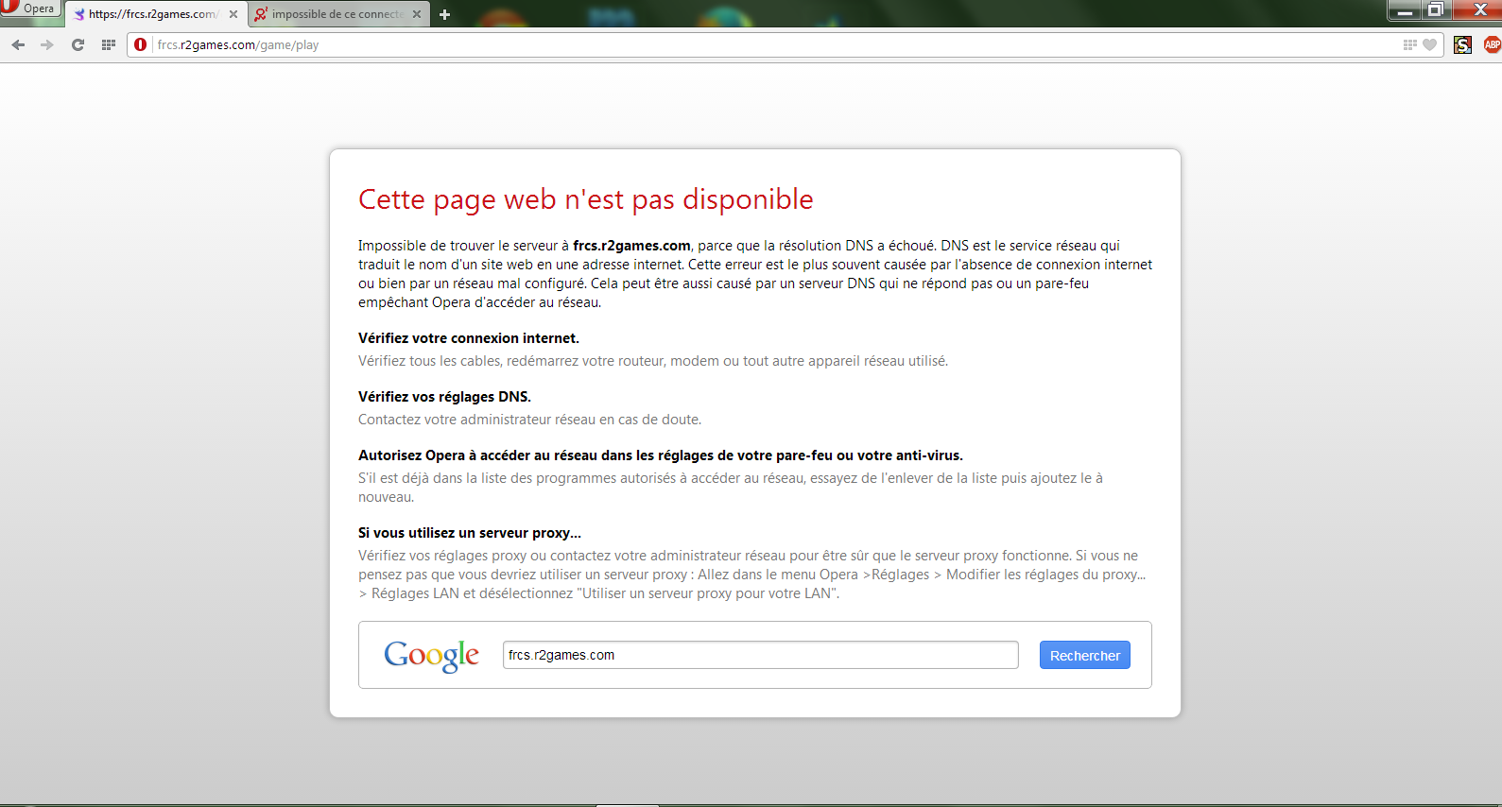
Task: Focus the address bar showing frcs.r2games.com/game/play
Action: pos(756,44)
